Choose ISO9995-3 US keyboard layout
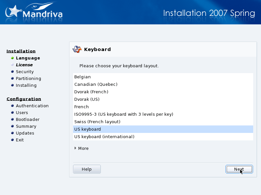 (x=124, y=114)
